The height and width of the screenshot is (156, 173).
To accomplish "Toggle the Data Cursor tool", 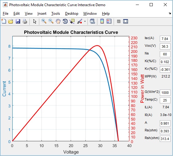I will pyautogui.click(x=72, y=21).
